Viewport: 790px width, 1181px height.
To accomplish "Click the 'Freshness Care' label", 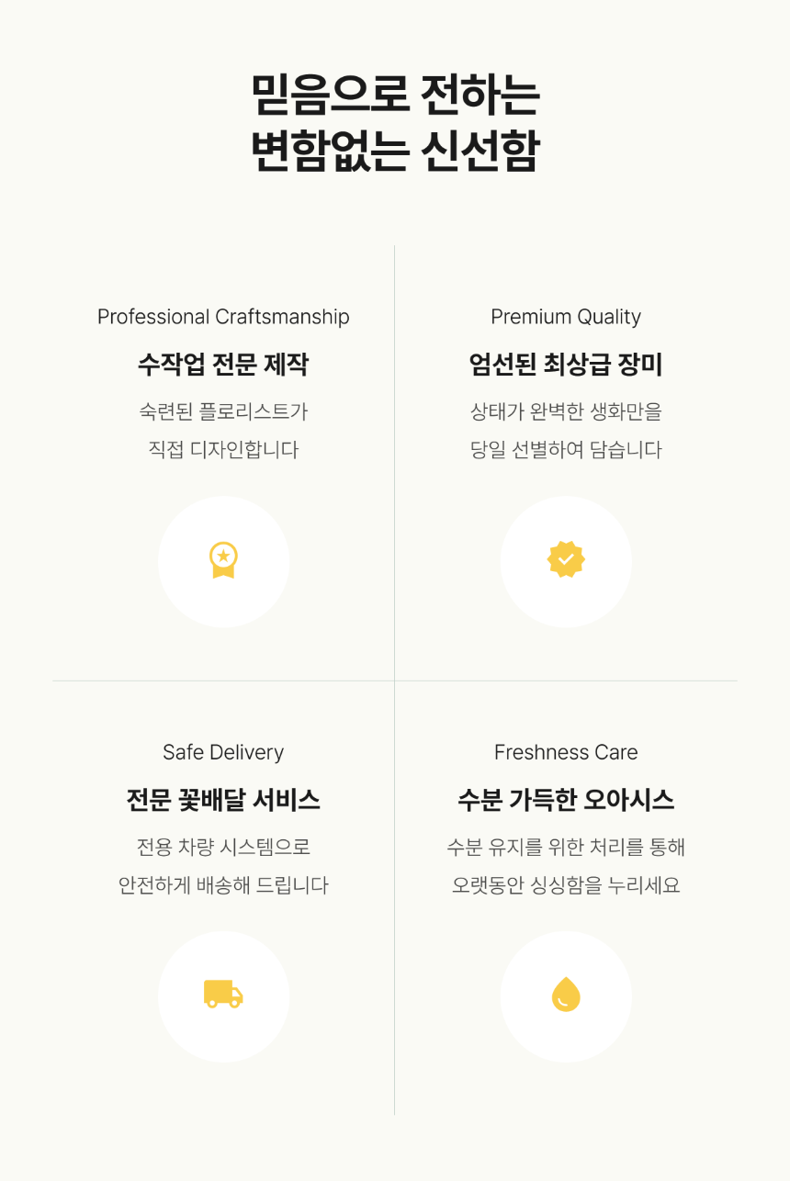I will pyautogui.click(x=566, y=752).
